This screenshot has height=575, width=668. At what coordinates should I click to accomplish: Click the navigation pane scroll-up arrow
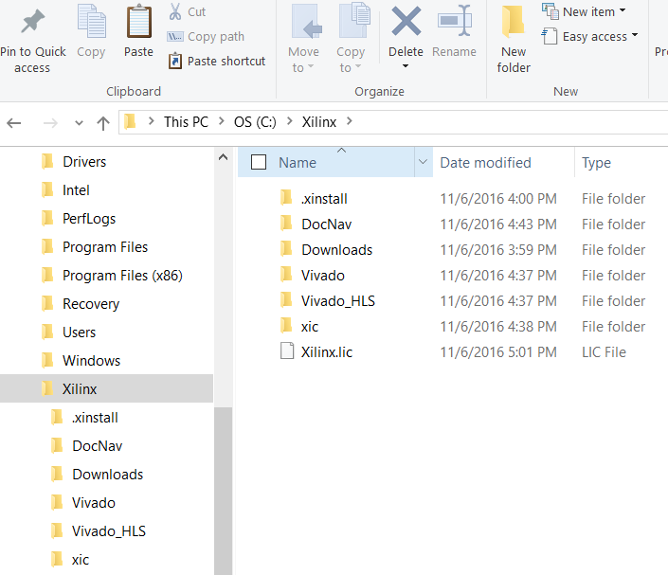pos(223,157)
